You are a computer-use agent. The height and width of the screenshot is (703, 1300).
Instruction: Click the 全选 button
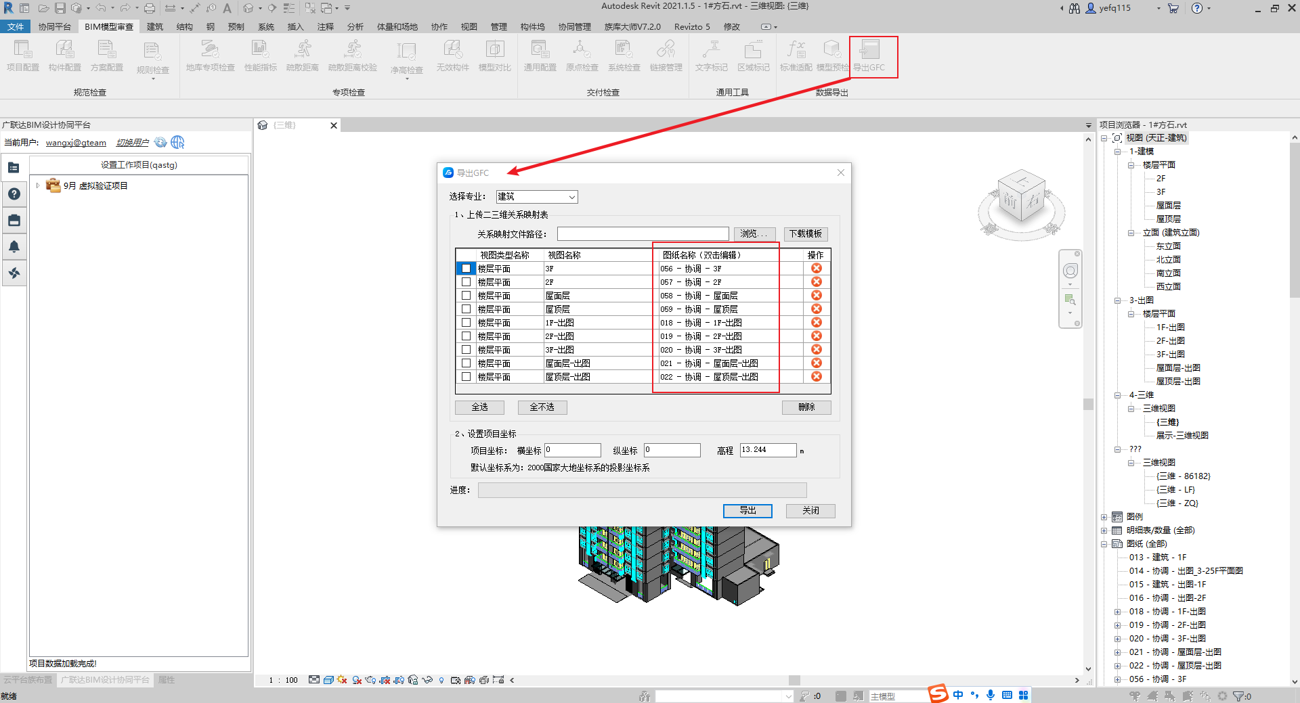[480, 407]
